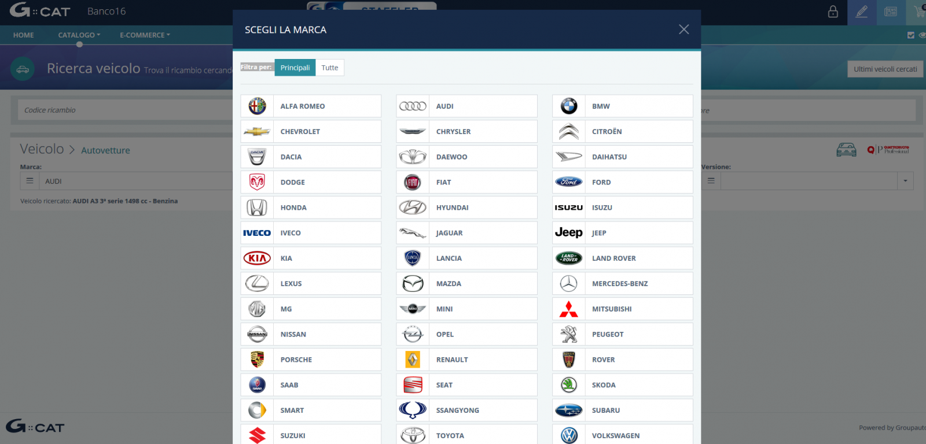Select the Jeep wordmark logo
The width and height of the screenshot is (926, 444).
click(569, 232)
